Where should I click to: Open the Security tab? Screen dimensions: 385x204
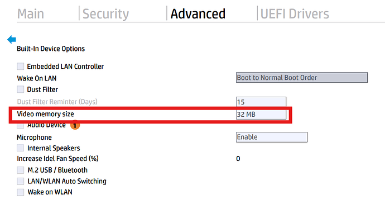coord(105,14)
